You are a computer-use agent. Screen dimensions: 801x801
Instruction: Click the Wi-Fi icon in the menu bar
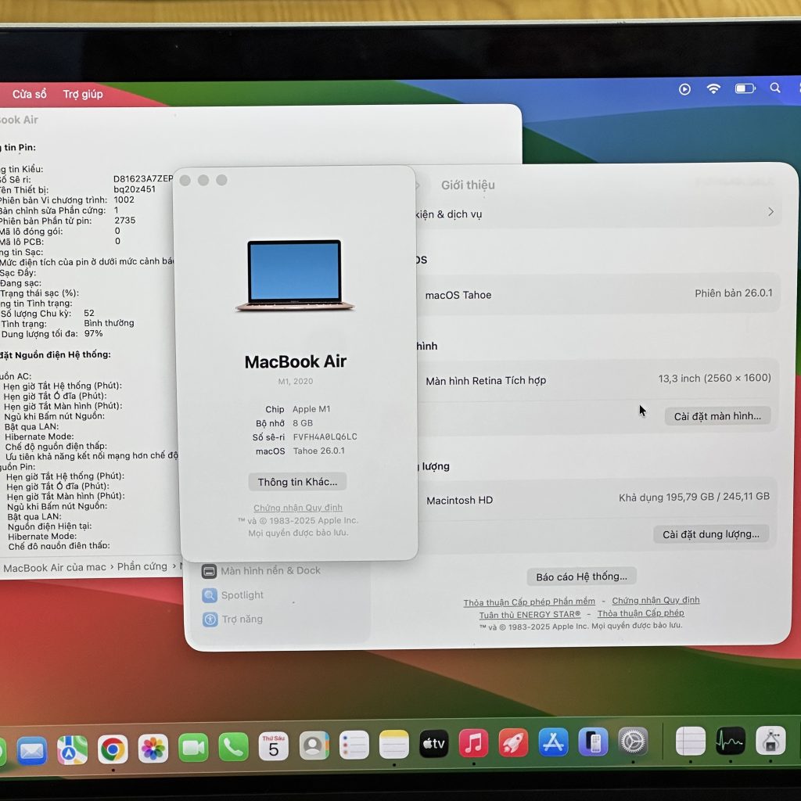(x=713, y=88)
